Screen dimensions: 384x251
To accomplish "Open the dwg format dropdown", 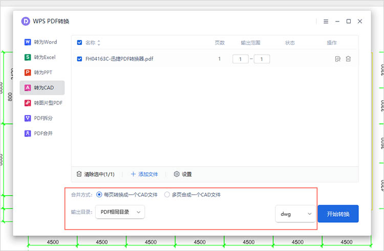I will [x=295, y=214].
